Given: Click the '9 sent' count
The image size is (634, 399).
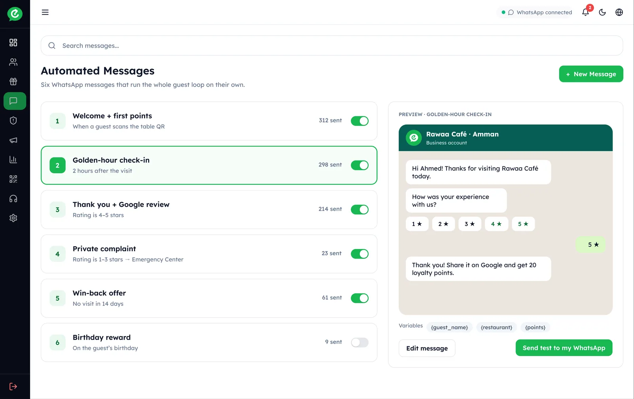Looking at the screenshot, I should 333,342.
